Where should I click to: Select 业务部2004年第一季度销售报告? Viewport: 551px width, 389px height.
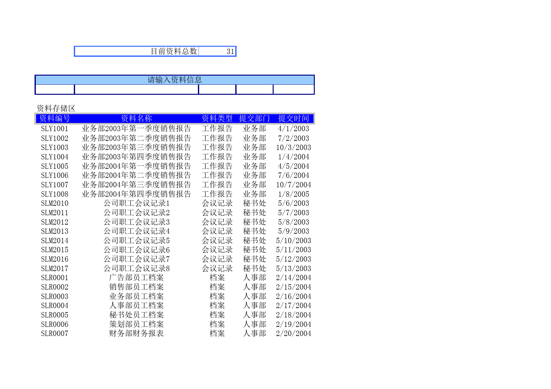137,166
